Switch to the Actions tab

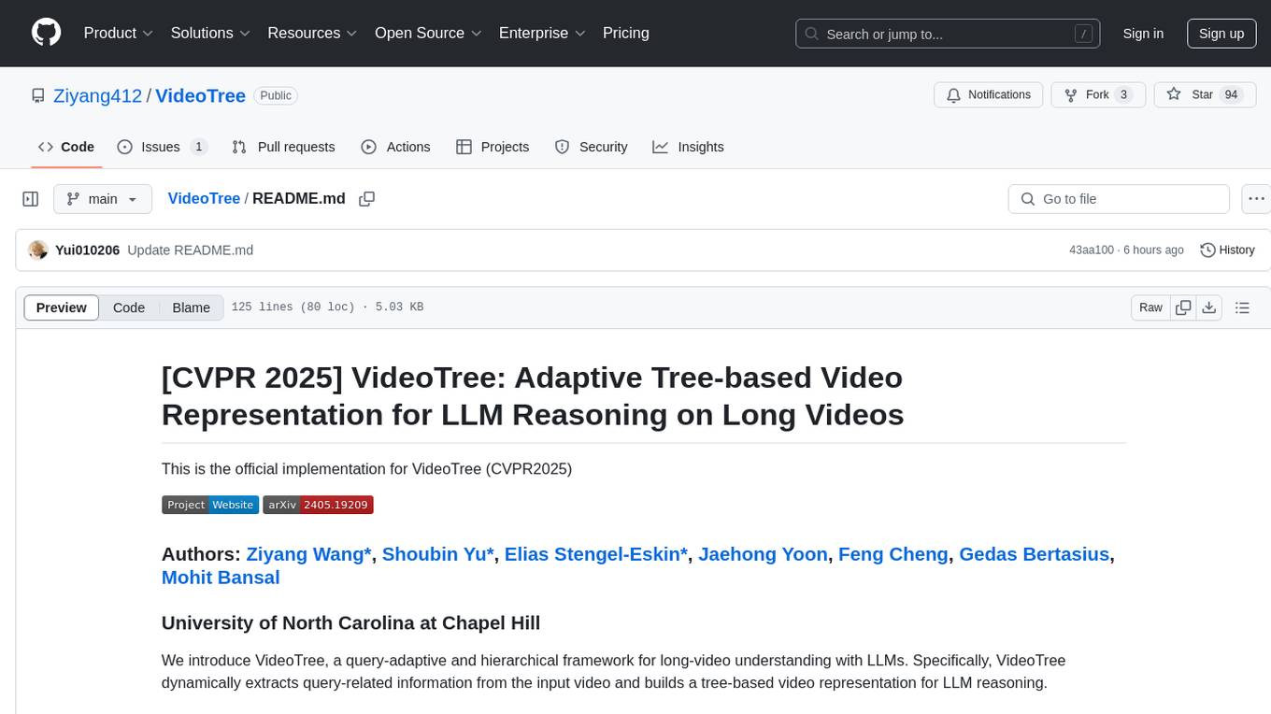point(395,147)
